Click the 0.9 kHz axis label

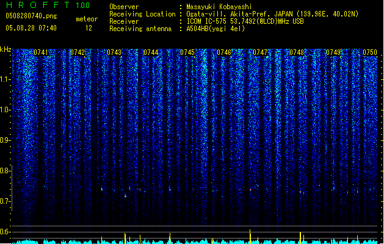click(x=5, y=140)
